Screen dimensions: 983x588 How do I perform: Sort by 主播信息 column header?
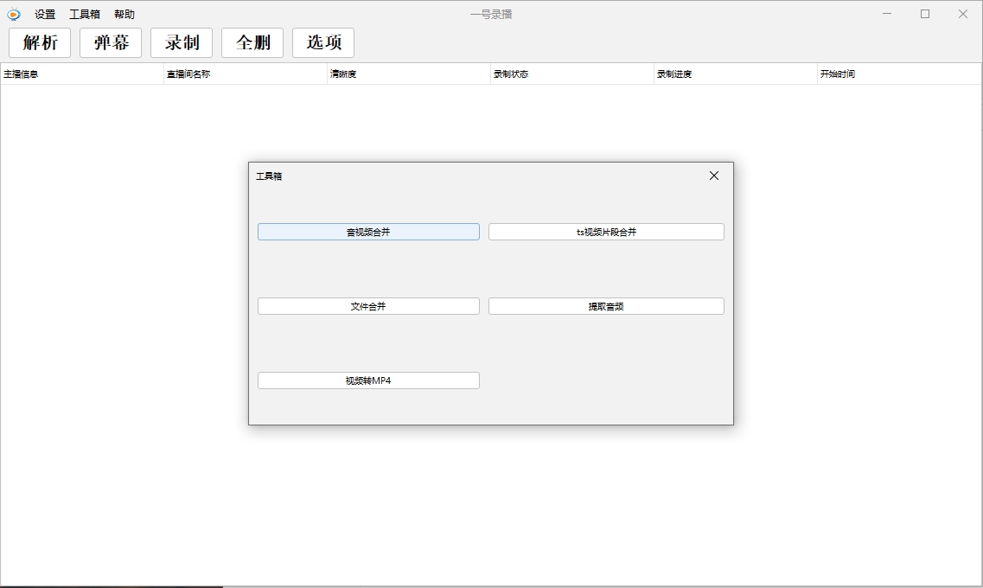pos(82,74)
